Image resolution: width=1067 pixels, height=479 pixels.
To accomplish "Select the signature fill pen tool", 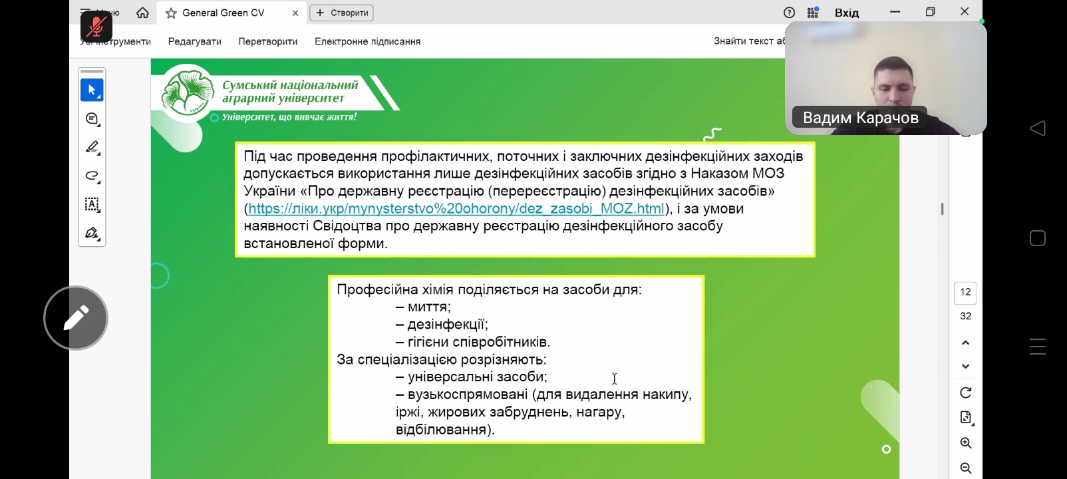I will click(x=92, y=234).
